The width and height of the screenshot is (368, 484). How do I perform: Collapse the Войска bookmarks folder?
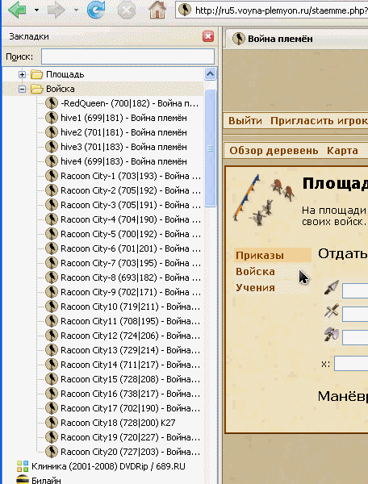point(22,89)
